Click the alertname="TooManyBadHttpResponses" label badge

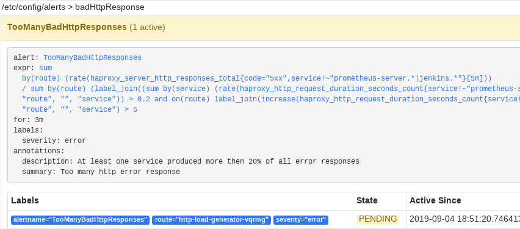80,220
